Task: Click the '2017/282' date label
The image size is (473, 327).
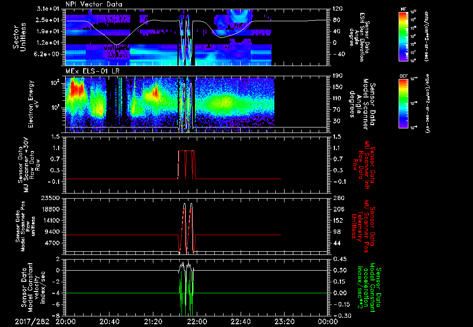Action: coord(32,321)
